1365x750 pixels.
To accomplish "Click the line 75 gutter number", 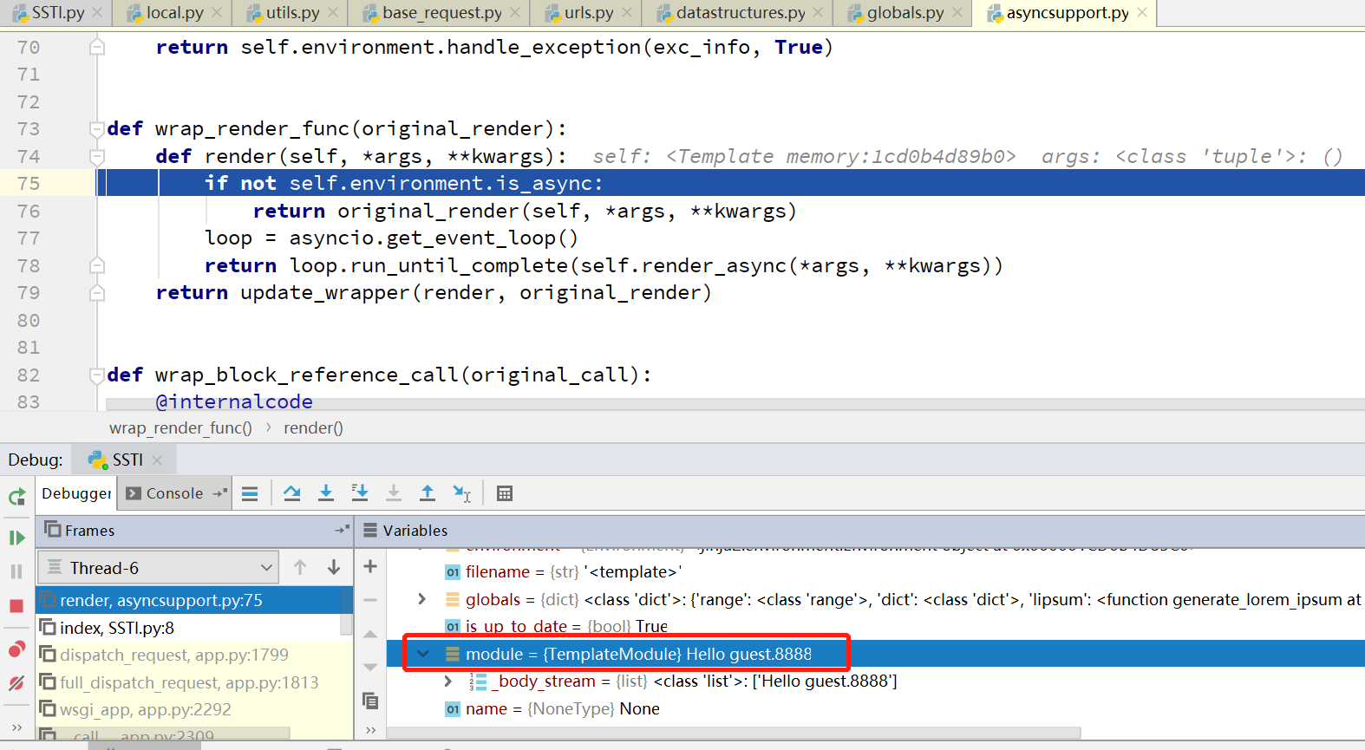I will point(29,184).
